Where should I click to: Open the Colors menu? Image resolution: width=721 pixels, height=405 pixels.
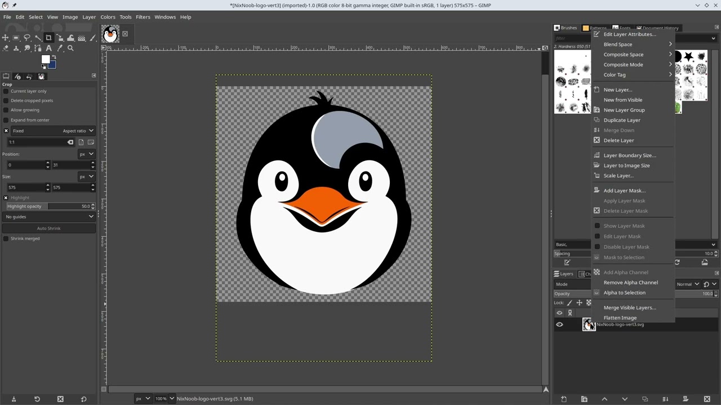(108, 17)
